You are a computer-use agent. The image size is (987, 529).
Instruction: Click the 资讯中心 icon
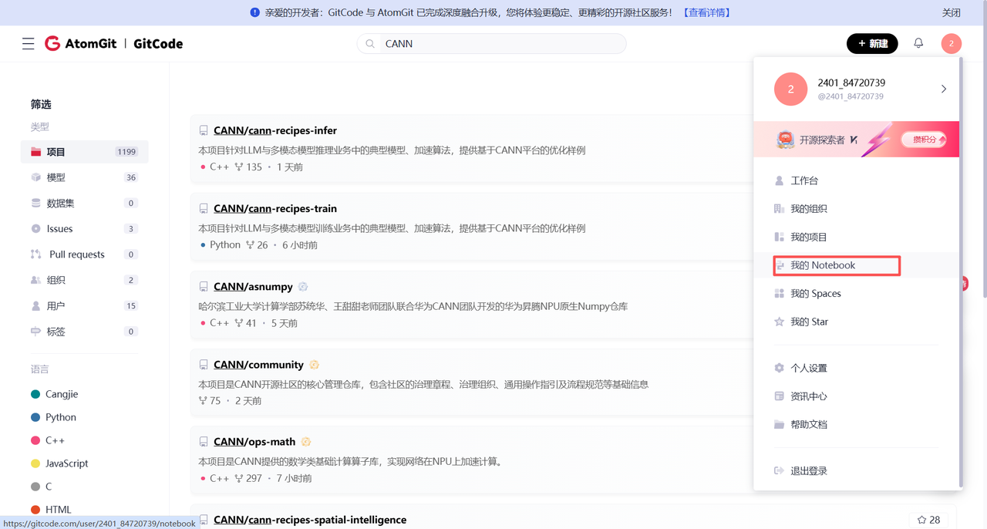tap(779, 396)
